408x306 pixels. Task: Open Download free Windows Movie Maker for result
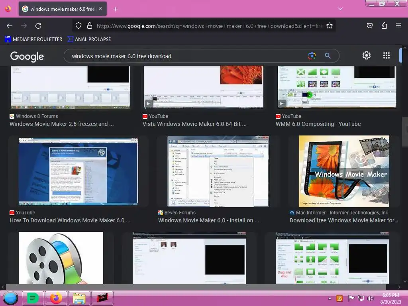point(344,220)
